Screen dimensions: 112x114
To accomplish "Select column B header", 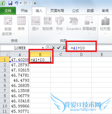I will click(40, 55).
